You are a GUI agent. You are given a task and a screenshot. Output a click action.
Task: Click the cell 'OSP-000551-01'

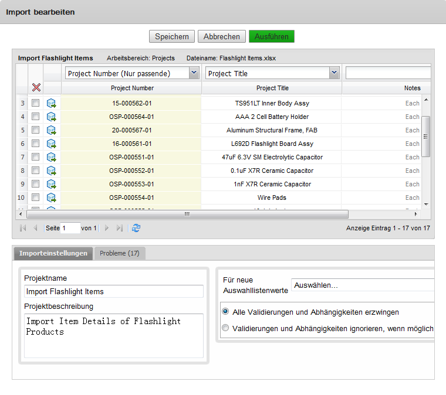(x=132, y=157)
